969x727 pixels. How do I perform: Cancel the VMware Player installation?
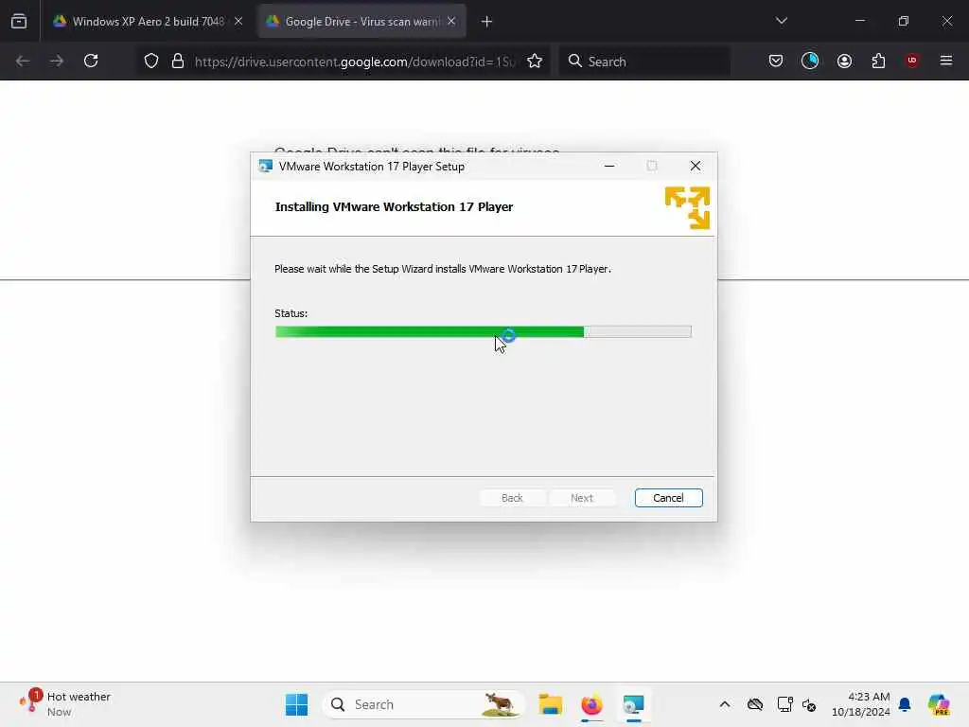[x=668, y=498]
